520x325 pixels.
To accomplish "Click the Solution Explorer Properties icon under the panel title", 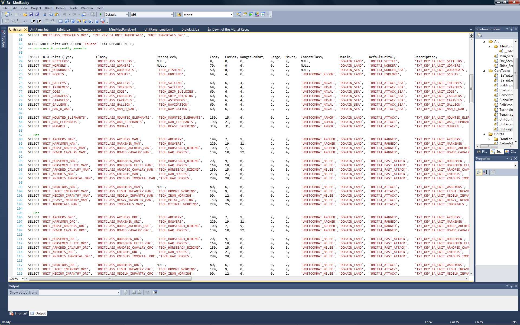I will [479, 35].
